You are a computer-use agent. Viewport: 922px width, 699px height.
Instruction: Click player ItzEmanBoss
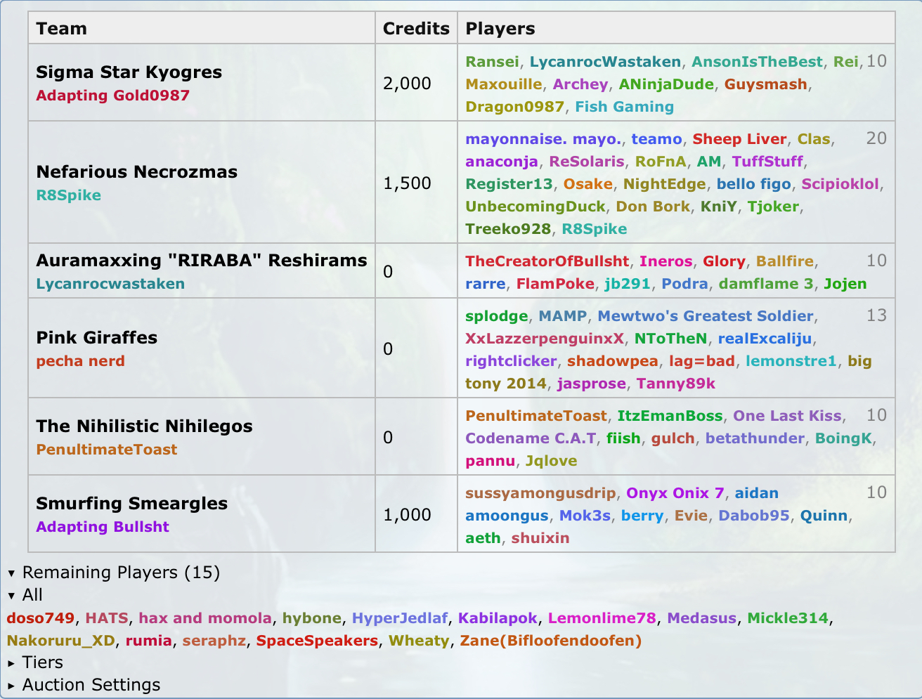[670, 416]
